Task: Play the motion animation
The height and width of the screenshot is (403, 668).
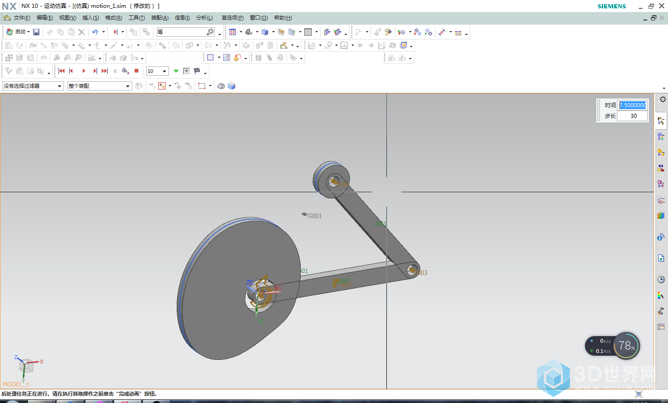Action: click(83, 71)
